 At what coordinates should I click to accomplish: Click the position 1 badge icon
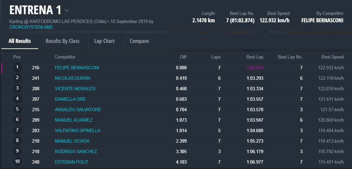pyautogui.click(x=17, y=68)
